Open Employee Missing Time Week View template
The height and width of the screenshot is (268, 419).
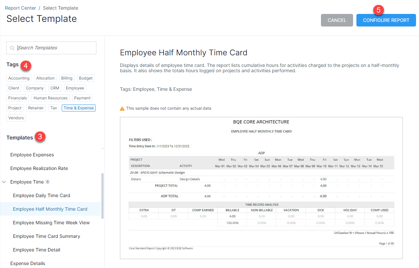pos(51,222)
